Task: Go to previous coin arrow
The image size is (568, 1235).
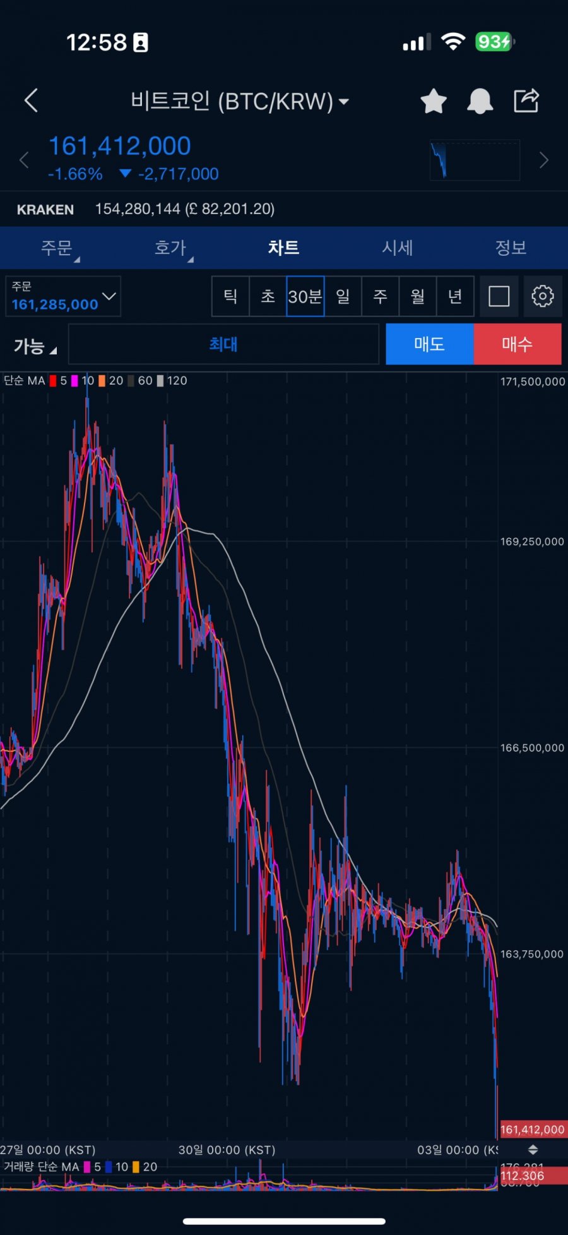Action: point(24,160)
